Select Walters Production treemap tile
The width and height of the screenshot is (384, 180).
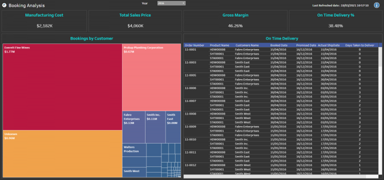[134, 150]
